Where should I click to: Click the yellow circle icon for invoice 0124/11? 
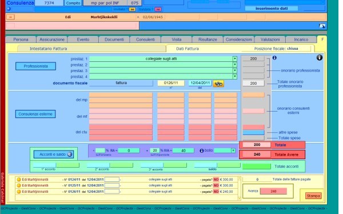coord(19,180)
